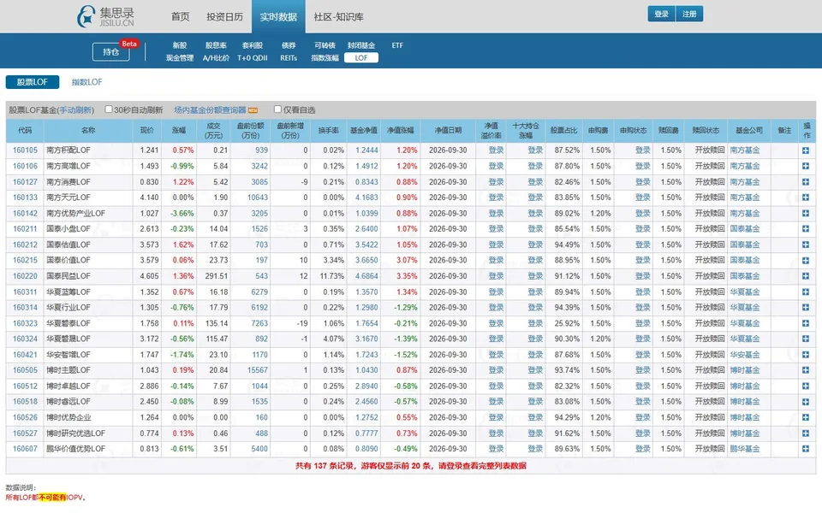Open 社区-知识库 menu item
The height and width of the screenshot is (513, 822).
tap(339, 17)
